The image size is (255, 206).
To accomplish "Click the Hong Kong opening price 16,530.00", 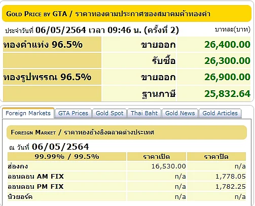I will [x=168, y=166].
